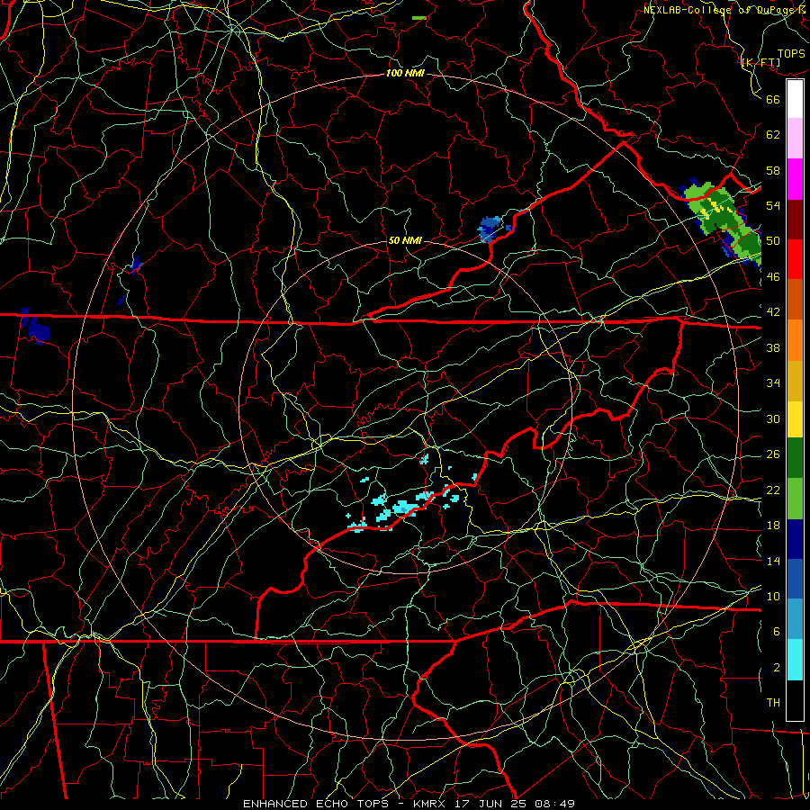Screen dimensions: 810x810
Task: Click the medium blue legend swatch
Action: click(795, 579)
